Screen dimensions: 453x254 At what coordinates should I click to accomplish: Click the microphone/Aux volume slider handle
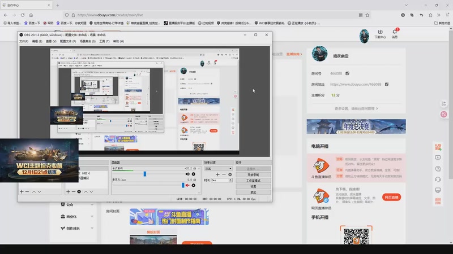[x=183, y=185]
